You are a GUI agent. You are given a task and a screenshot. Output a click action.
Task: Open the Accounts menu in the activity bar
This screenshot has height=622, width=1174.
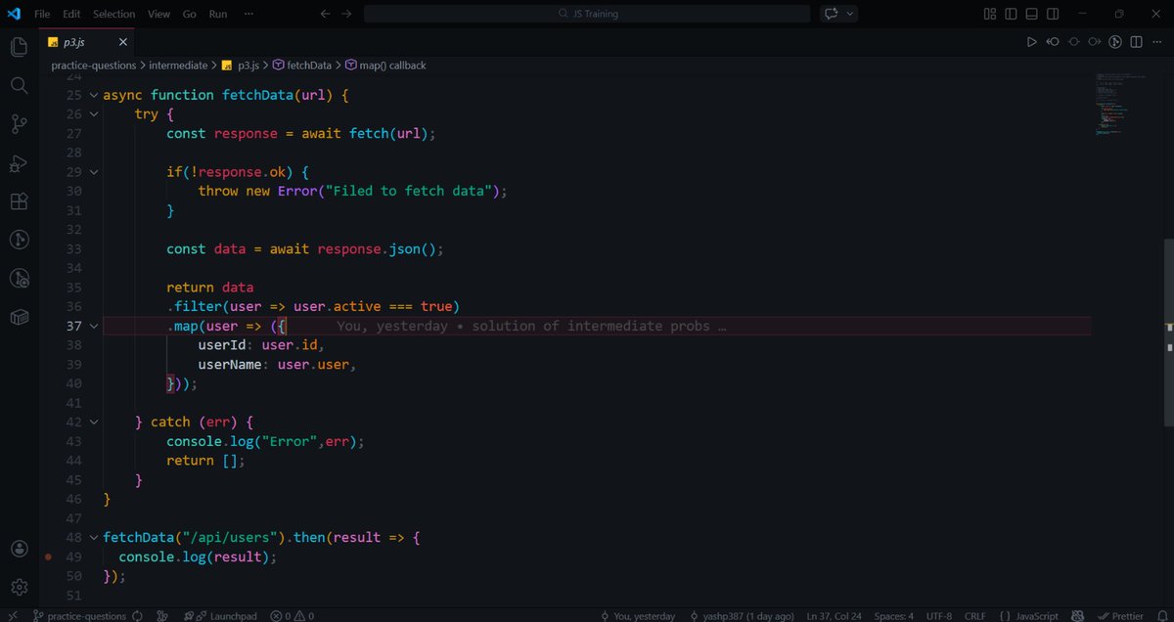click(19, 550)
